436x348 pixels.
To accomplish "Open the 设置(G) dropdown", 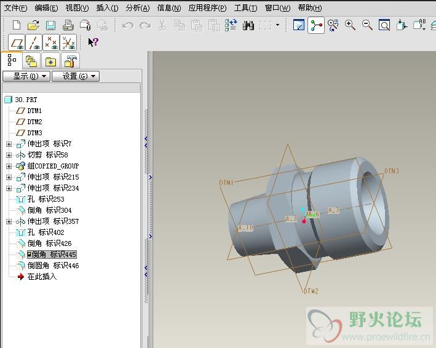I will (76, 76).
